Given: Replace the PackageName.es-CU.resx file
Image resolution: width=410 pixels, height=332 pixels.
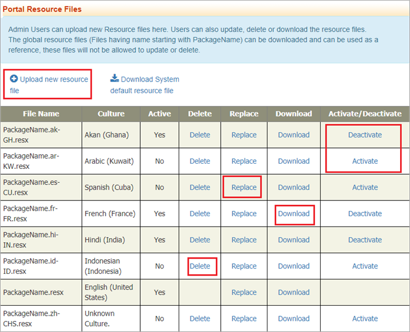Looking at the screenshot, I should pyautogui.click(x=244, y=187).
